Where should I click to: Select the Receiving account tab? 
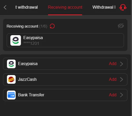65,7
